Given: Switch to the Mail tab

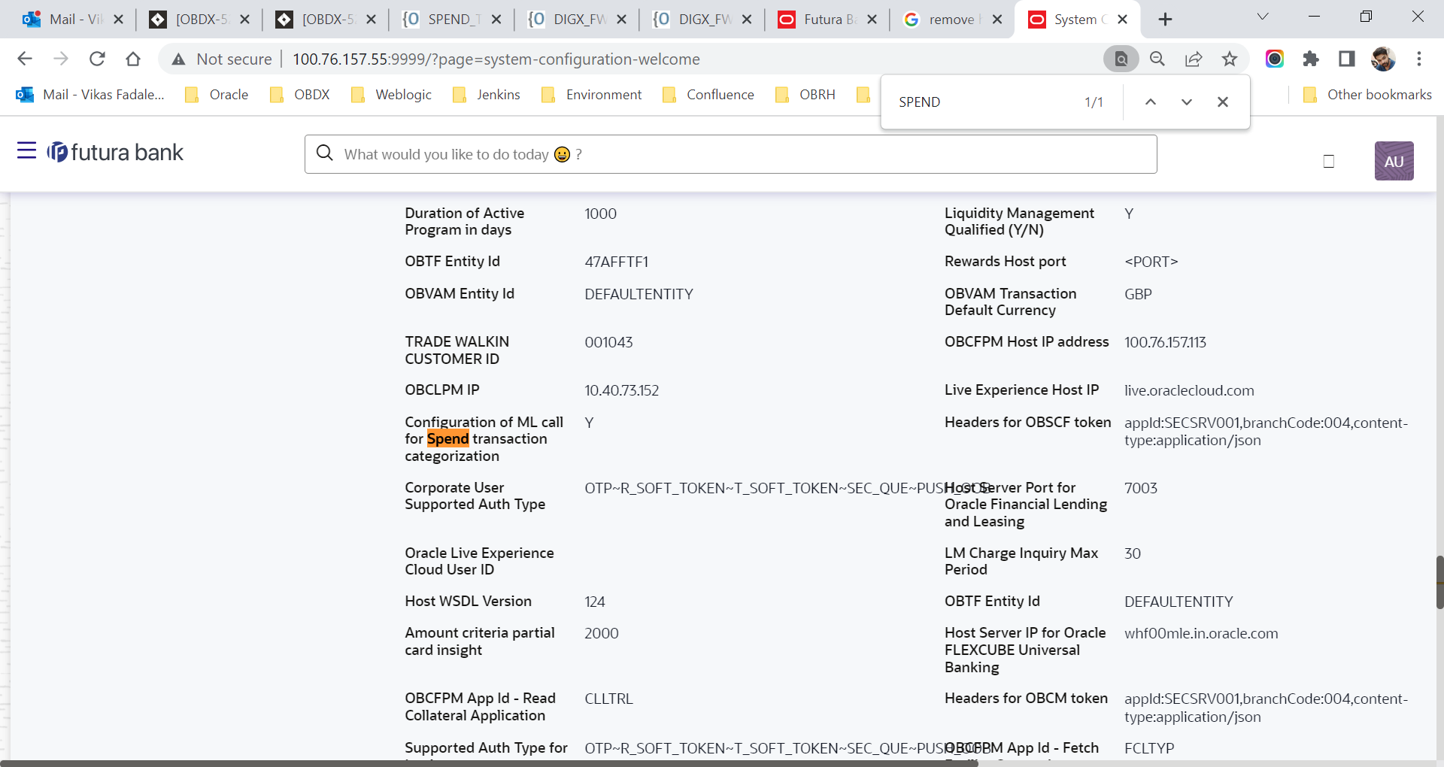Looking at the screenshot, I should coord(73,20).
